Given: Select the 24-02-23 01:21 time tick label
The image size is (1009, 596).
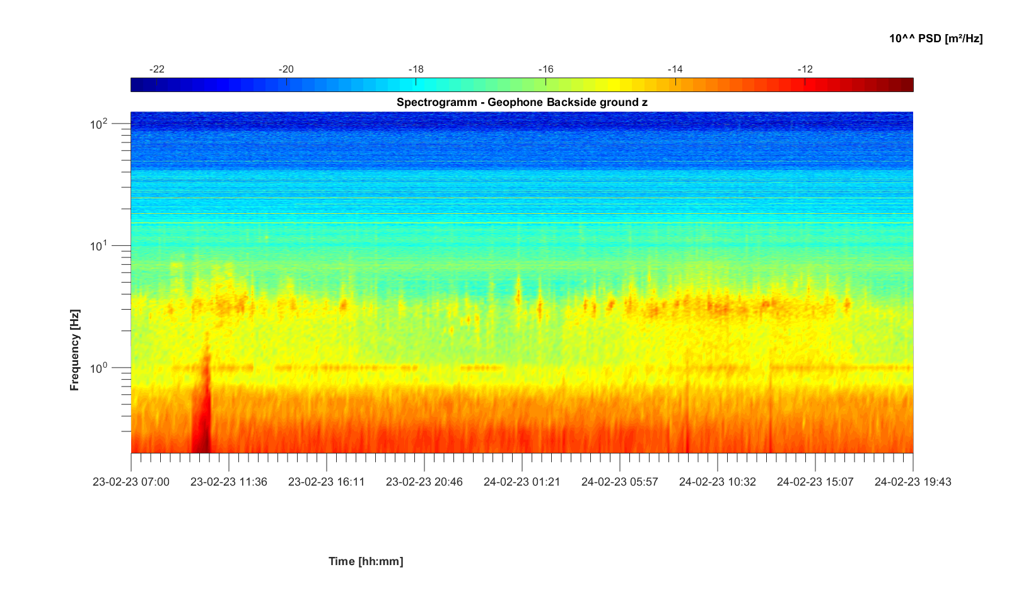Looking at the screenshot, I should [x=522, y=482].
